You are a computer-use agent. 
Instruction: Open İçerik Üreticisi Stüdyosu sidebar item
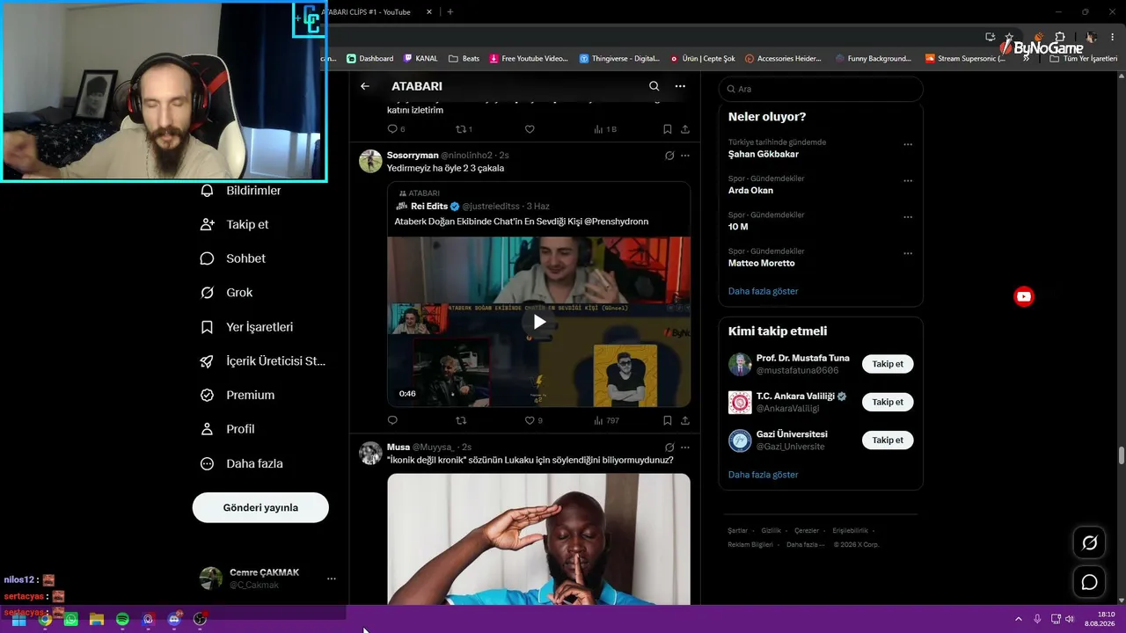tap(263, 361)
